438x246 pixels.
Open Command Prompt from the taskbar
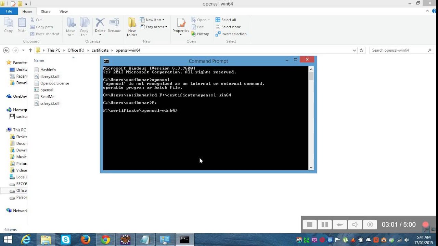tap(185, 240)
